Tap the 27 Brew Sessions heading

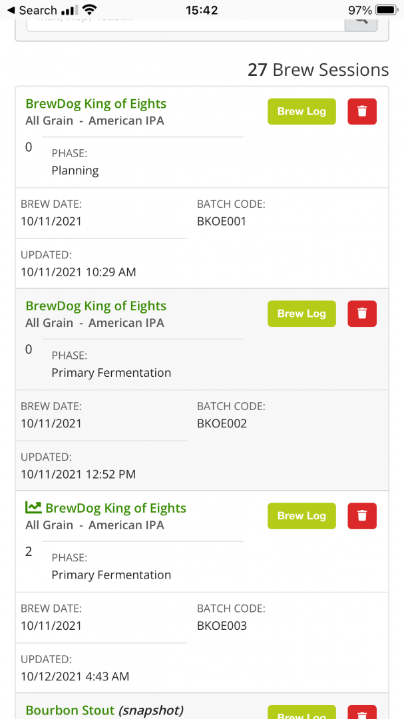(318, 70)
